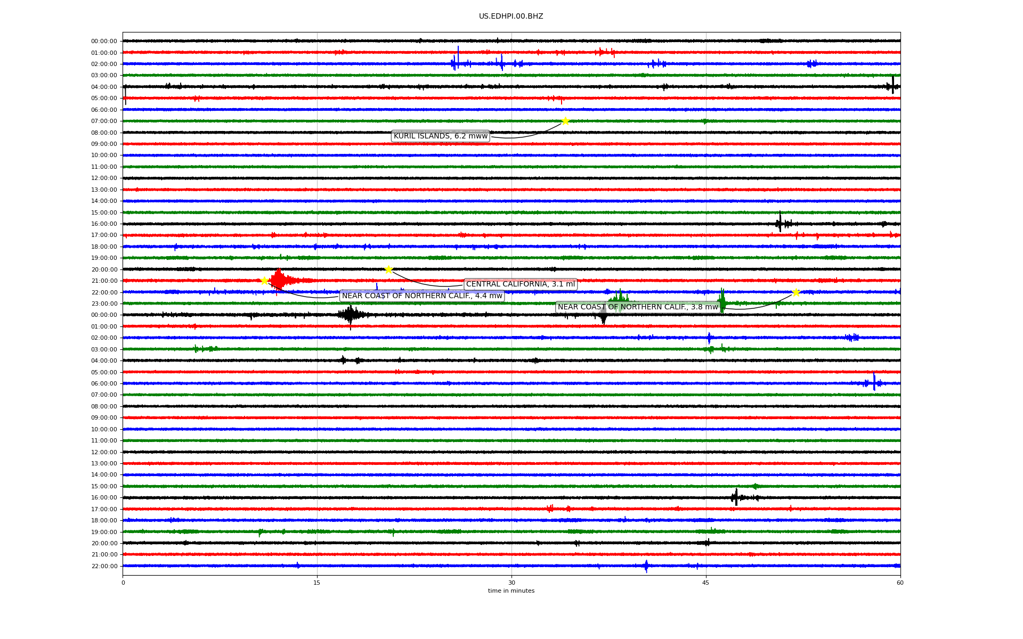Click the last 22:00:00 row label
Viewport: 1023px width, 639px height.
click(x=104, y=566)
